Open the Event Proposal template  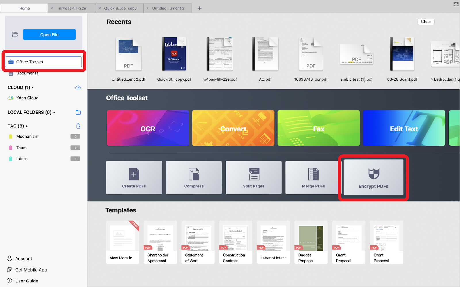(x=386, y=242)
